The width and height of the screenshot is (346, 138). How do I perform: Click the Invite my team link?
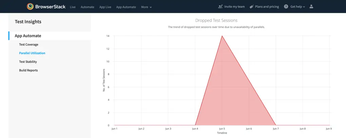234,6
